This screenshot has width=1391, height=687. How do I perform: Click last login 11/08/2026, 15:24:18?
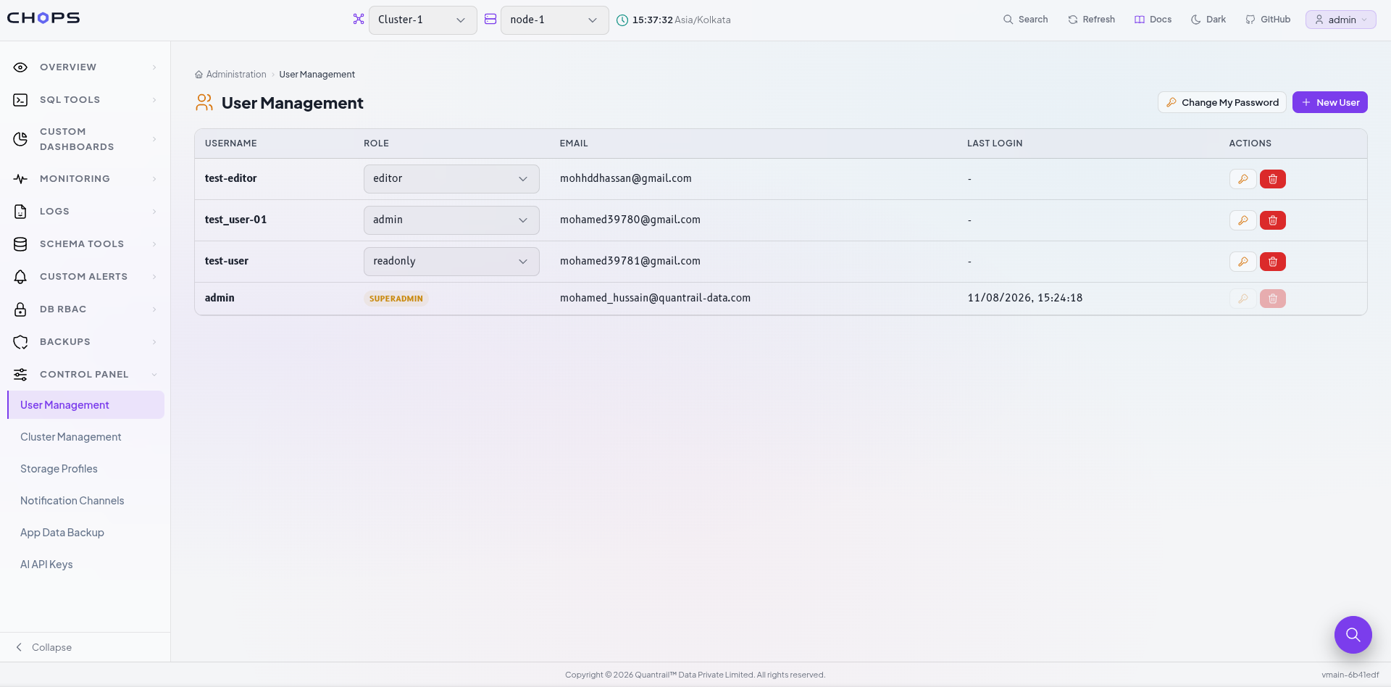(x=1025, y=299)
